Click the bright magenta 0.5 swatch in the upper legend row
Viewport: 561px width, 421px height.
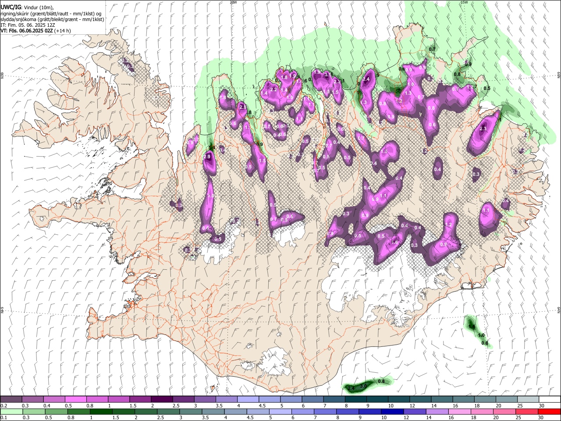tap(76, 399)
